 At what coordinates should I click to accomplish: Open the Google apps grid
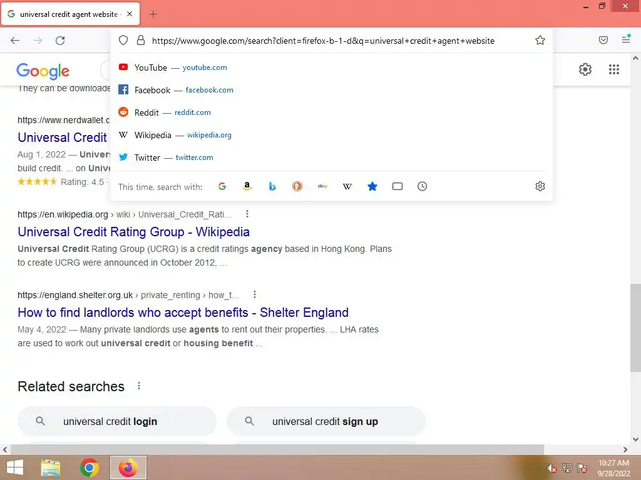[613, 69]
